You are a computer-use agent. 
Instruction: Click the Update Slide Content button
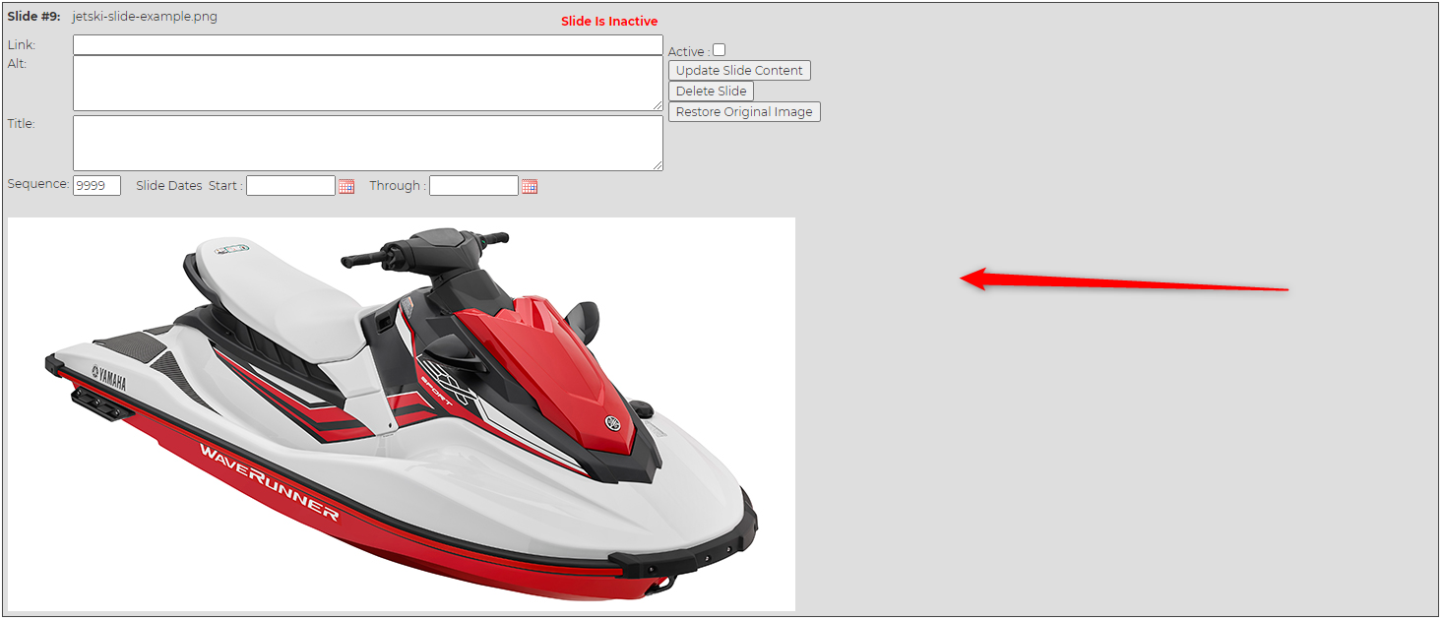[739, 71]
